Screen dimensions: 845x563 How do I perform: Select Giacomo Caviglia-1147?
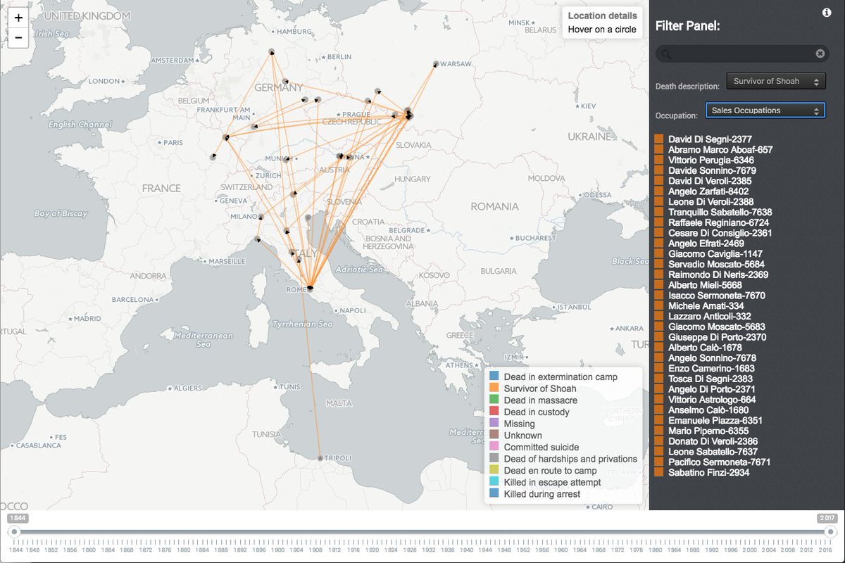click(x=715, y=253)
